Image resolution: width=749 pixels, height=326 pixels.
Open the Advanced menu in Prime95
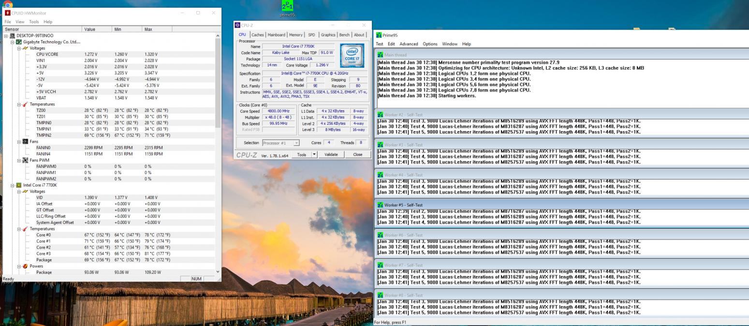[x=409, y=44]
